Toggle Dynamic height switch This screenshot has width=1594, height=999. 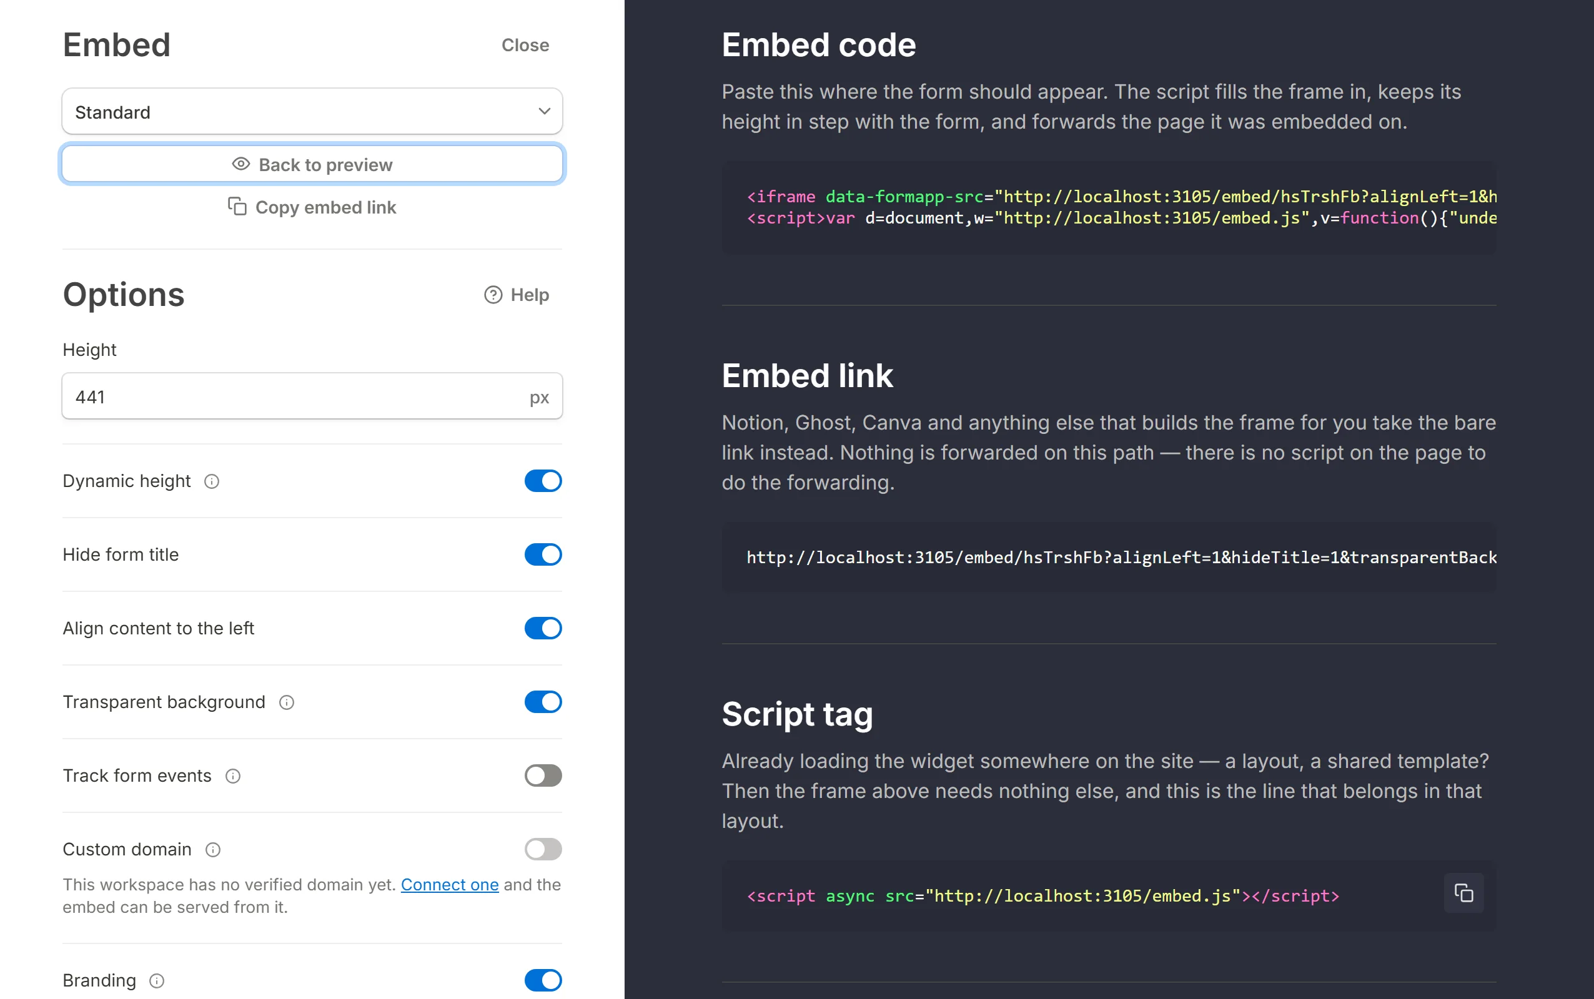(x=543, y=481)
